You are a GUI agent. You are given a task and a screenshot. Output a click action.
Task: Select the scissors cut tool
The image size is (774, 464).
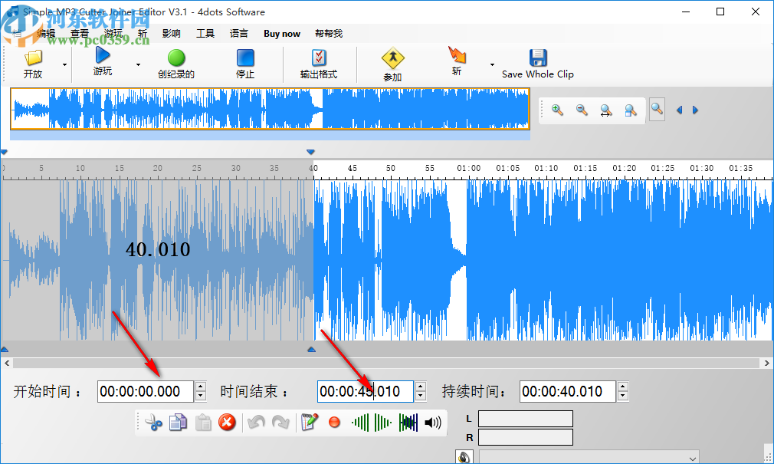153,423
